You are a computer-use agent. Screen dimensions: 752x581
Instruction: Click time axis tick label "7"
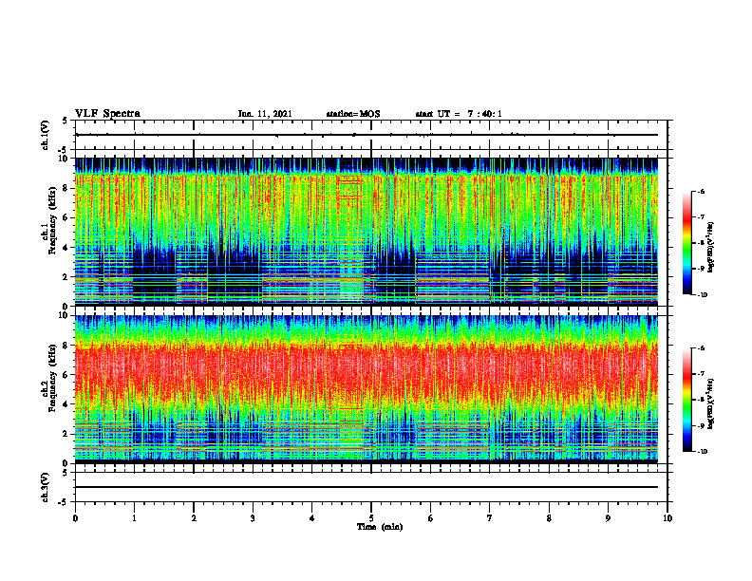tap(490, 518)
